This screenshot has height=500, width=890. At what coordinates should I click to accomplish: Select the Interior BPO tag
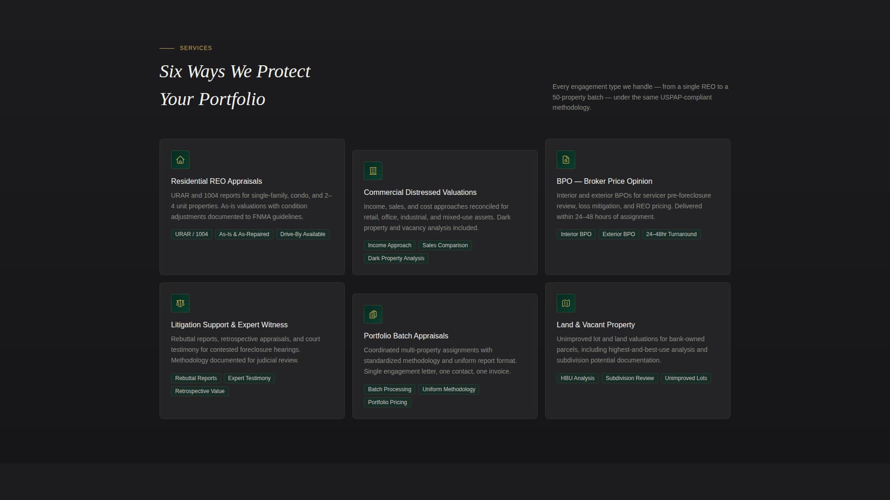tap(576, 234)
